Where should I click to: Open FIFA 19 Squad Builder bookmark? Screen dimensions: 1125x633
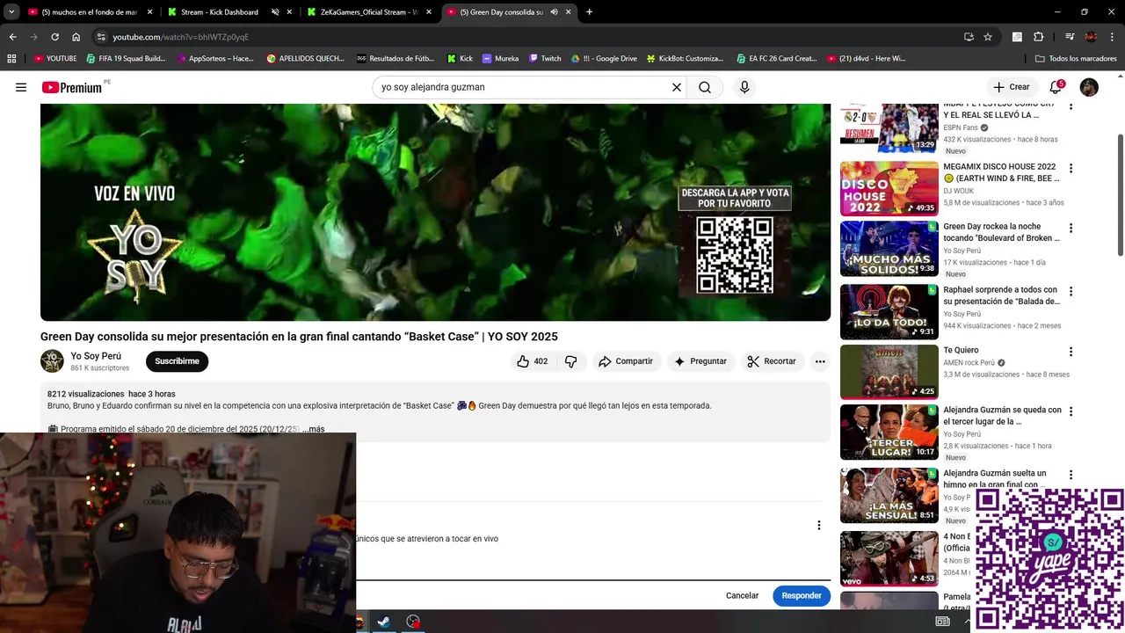click(x=126, y=59)
